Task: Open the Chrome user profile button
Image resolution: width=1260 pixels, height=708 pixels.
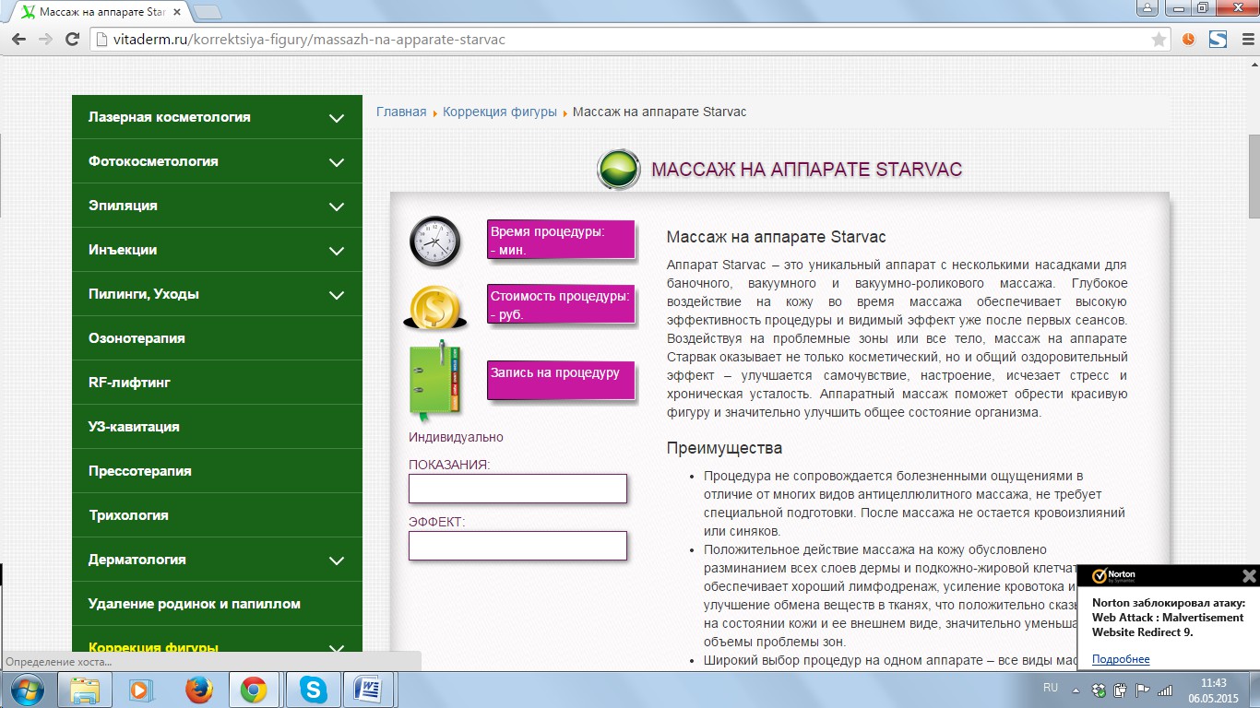Action: coord(1146,7)
